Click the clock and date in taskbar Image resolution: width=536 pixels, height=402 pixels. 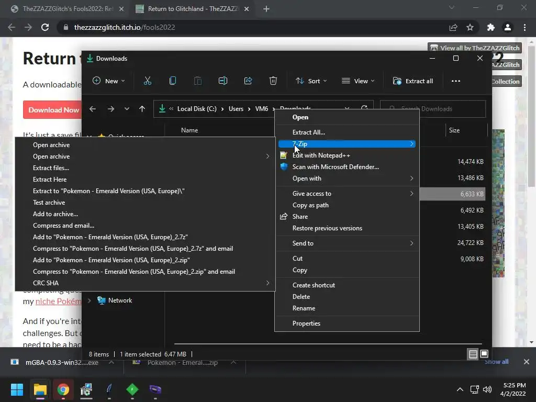pos(513,389)
